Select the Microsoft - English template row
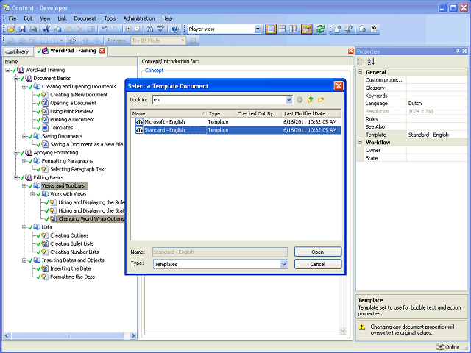 (x=236, y=122)
